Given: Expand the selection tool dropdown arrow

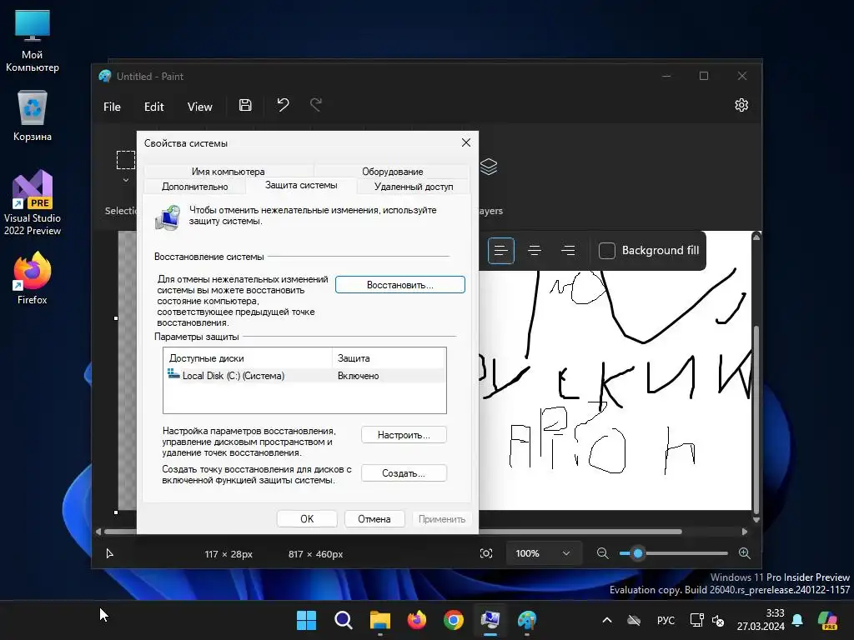Looking at the screenshot, I should pyautogui.click(x=126, y=180).
